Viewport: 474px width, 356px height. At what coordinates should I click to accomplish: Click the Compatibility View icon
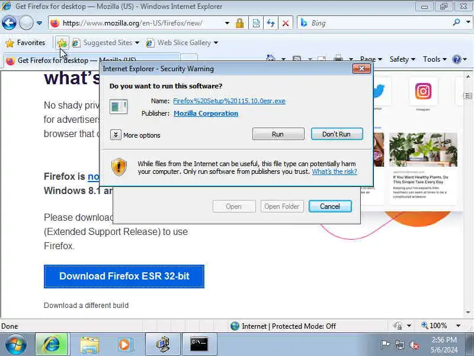pos(256,23)
